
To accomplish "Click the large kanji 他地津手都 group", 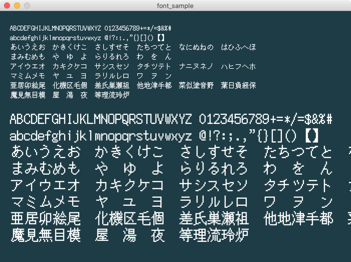I will click(298, 218).
